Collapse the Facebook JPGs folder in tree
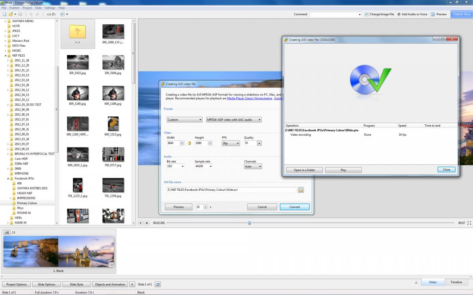 [x=8, y=179]
